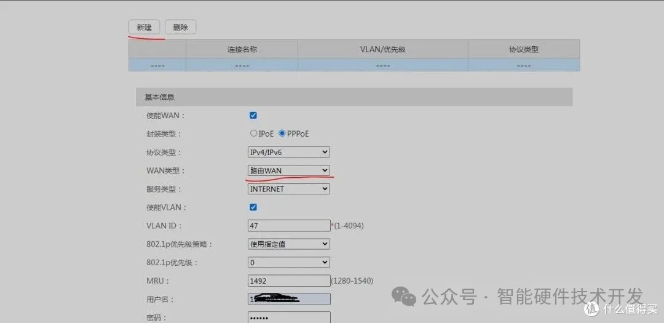This screenshot has height=323, width=664.
Task: Click the 删除 (Delete) button
Action: coord(180,28)
